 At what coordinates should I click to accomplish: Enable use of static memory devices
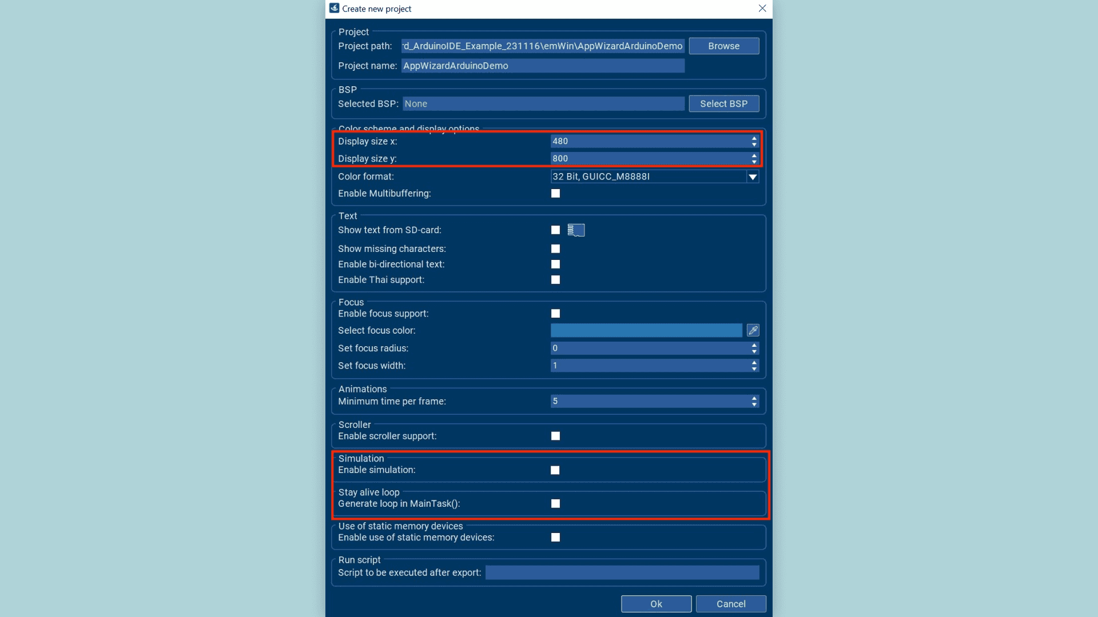555,537
